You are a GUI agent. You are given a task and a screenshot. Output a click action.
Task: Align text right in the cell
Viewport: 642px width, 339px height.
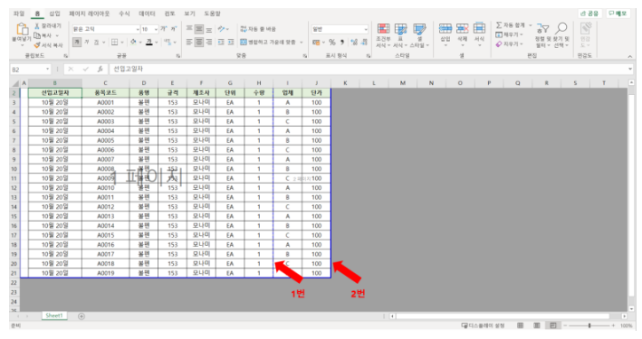(x=209, y=42)
